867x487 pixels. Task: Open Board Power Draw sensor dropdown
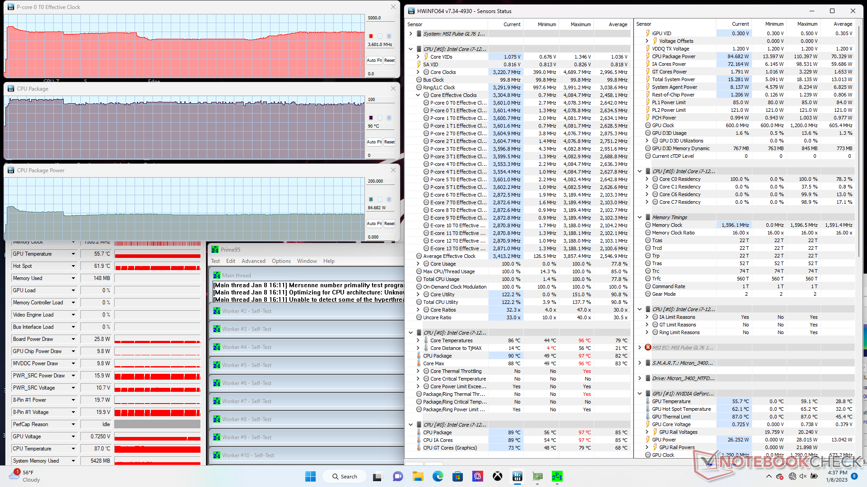73,339
